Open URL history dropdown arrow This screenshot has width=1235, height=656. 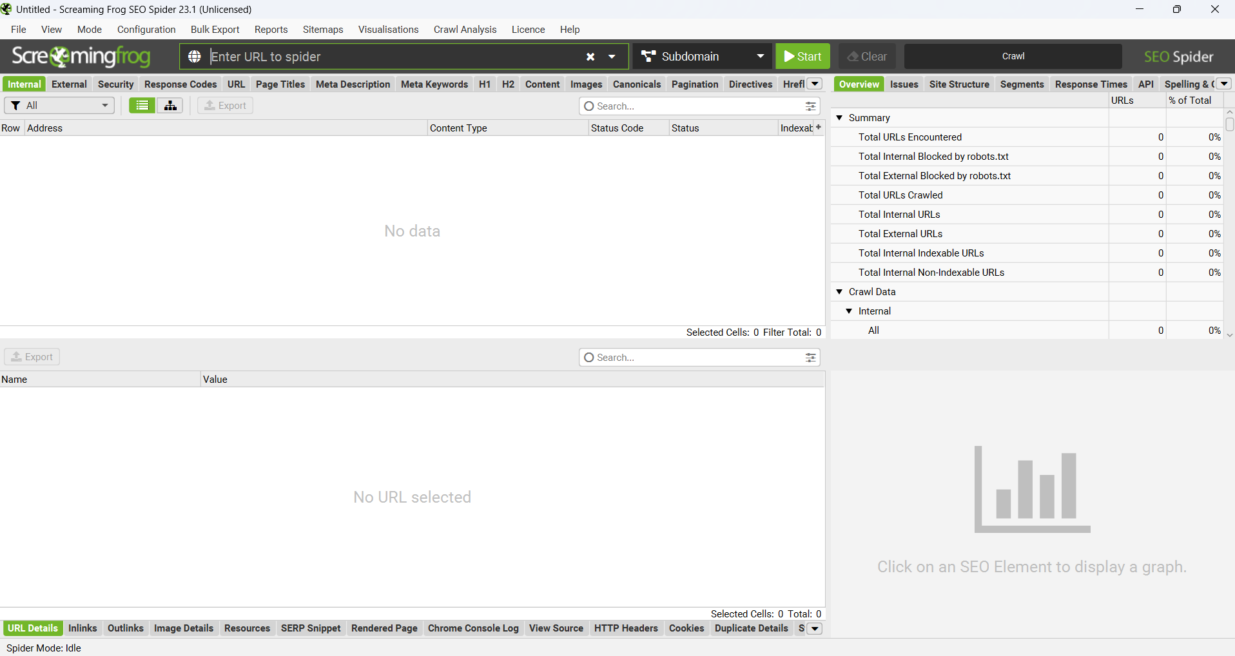[x=612, y=57]
